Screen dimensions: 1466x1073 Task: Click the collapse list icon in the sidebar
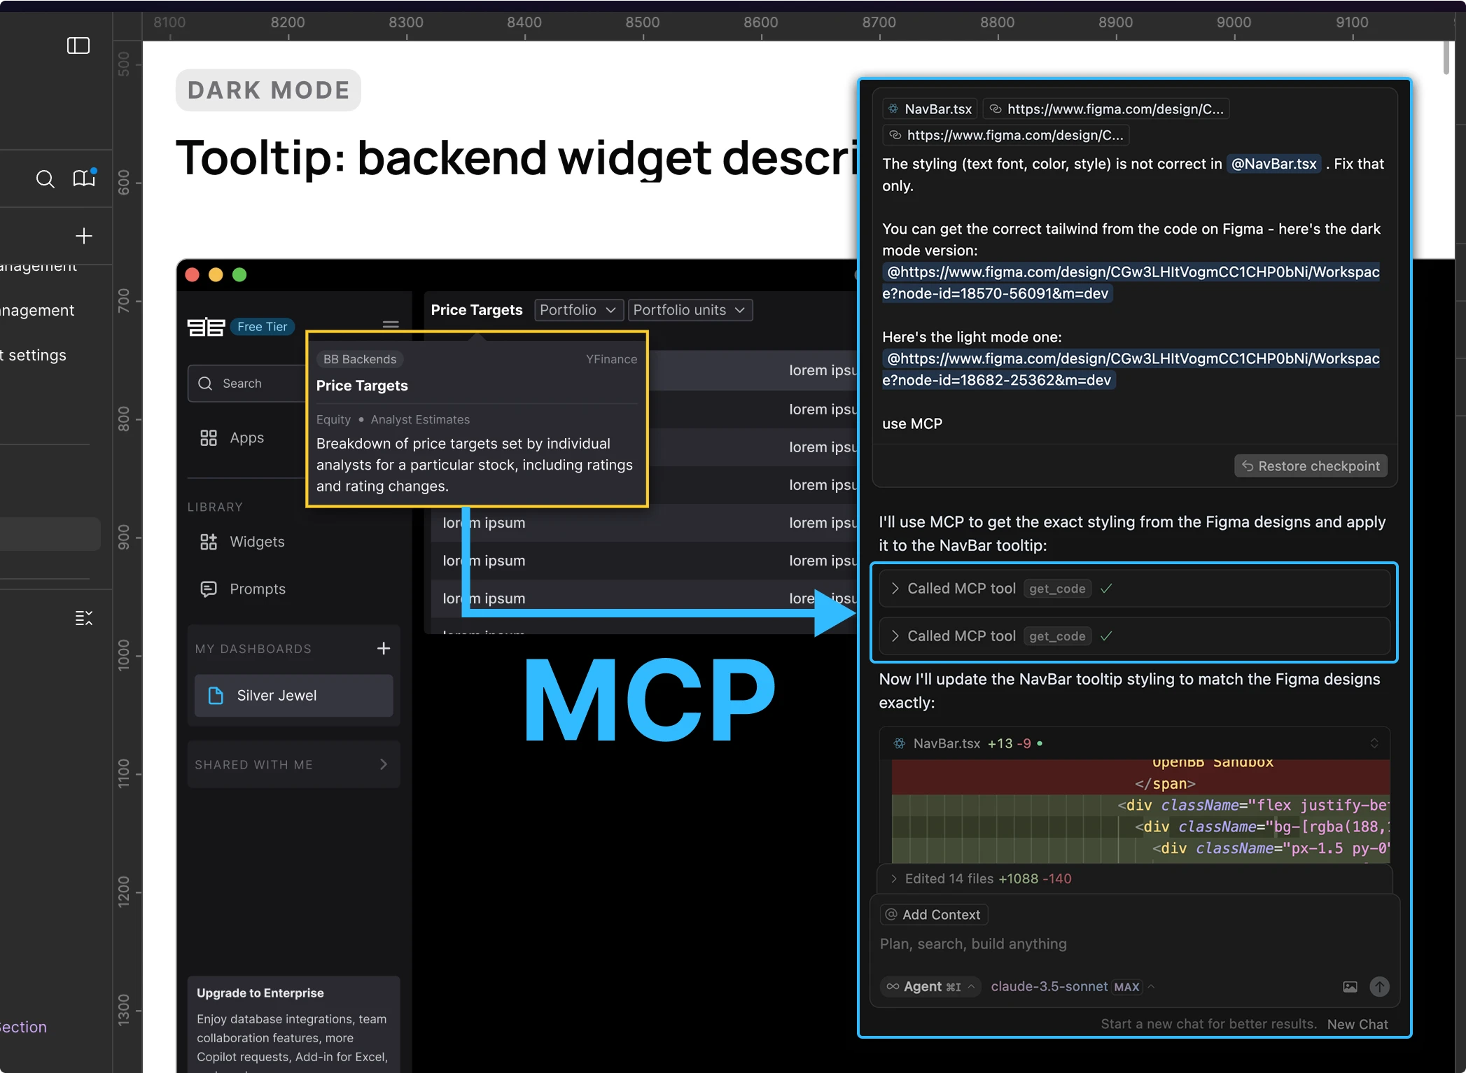coord(84,618)
